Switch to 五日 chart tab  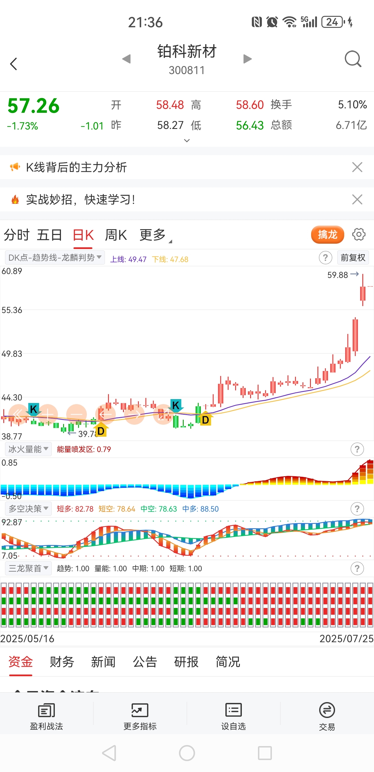point(50,235)
